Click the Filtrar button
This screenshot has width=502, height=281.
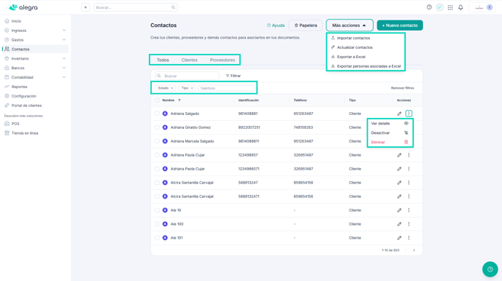click(233, 76)
